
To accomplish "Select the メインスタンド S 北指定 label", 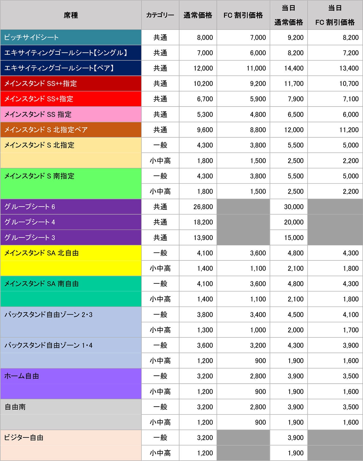I will (x=71, y=153).
